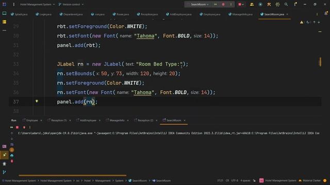Click the print icon in Run gutter
The height and width of the screenshot is (185, 330).
12,156
